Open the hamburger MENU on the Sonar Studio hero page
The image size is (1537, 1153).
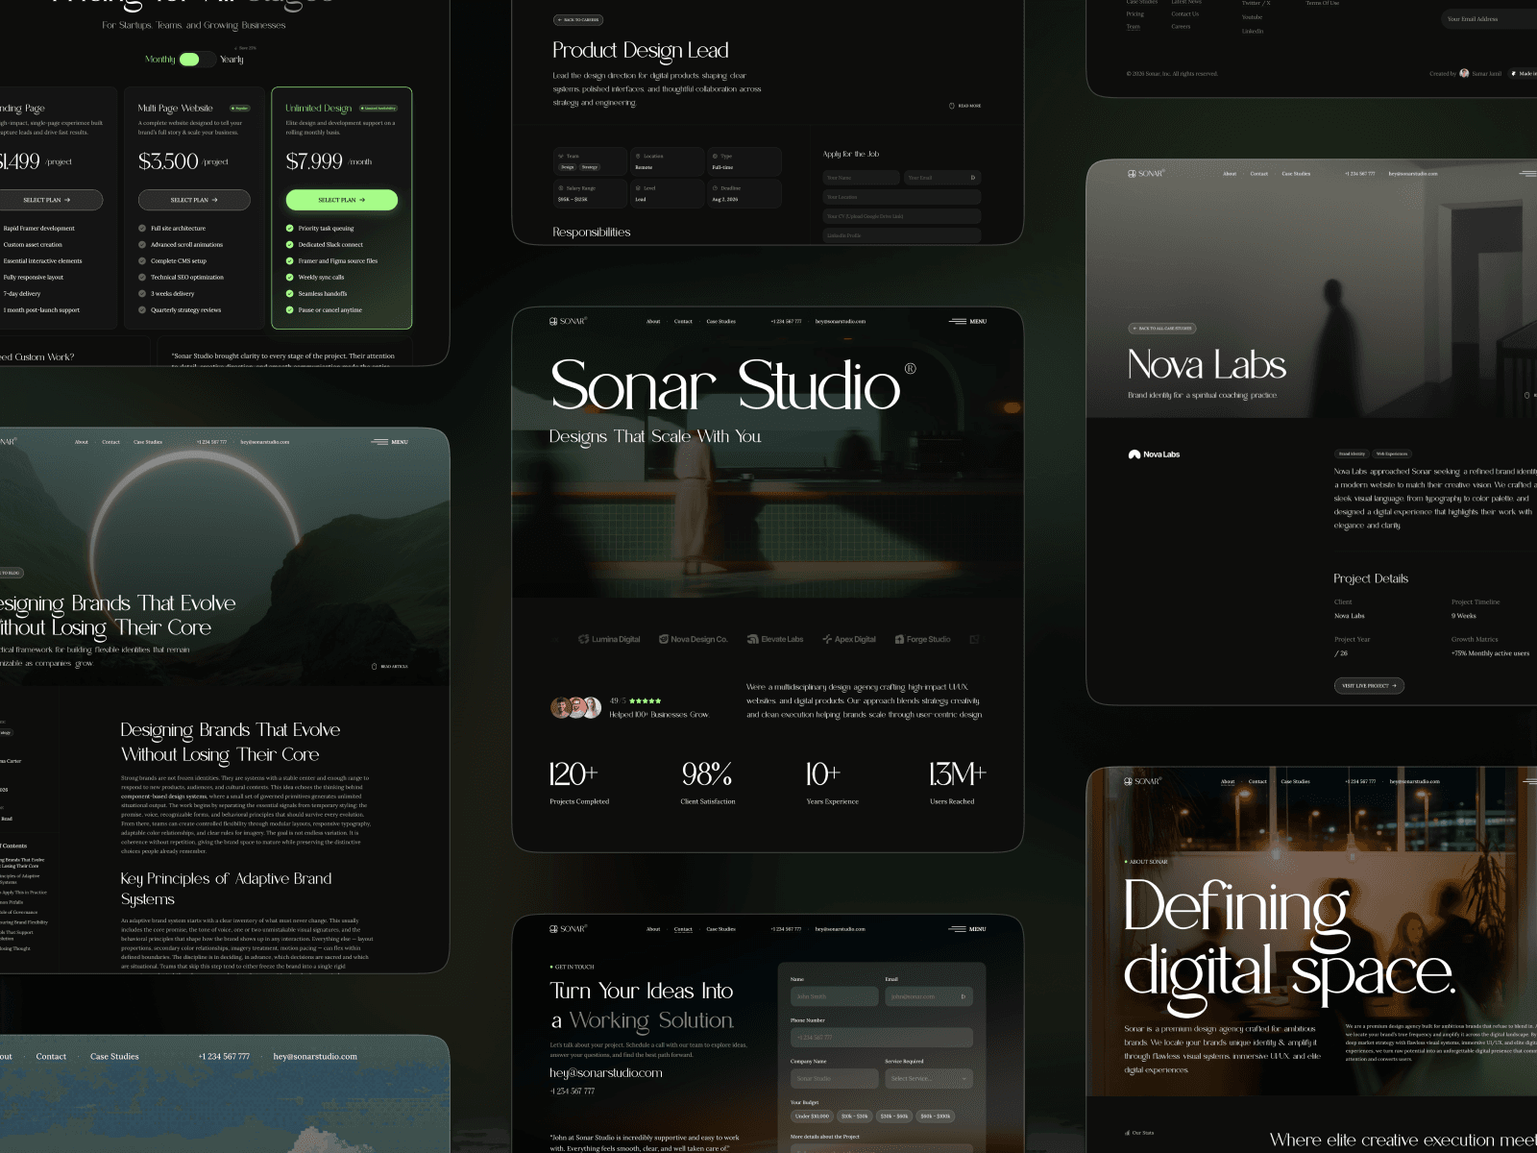click(967, 321)
